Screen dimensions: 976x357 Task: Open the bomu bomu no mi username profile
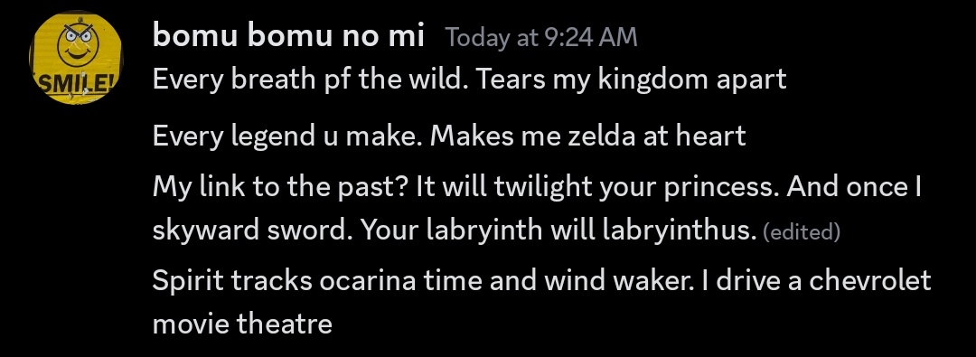[288, 35]
